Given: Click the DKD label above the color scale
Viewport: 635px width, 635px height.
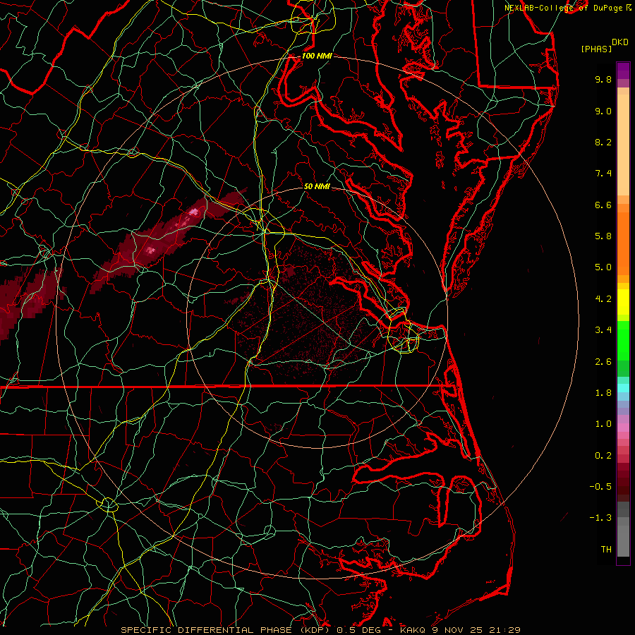Looking at the screenshot, I should pyautogui.click(x=620, y=42).
